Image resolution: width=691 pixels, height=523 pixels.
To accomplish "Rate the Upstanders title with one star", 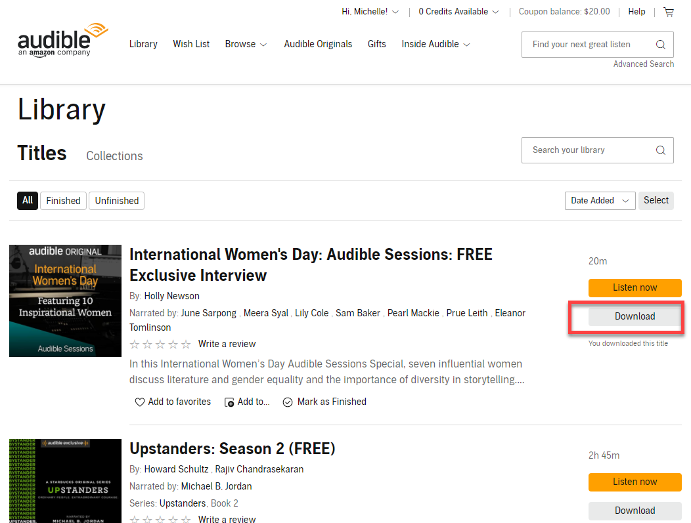I will [135, 519].
